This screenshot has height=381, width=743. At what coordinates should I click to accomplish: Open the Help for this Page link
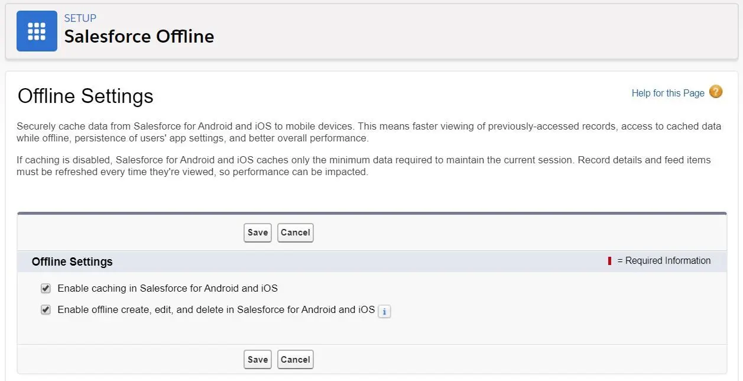point(668,93)
